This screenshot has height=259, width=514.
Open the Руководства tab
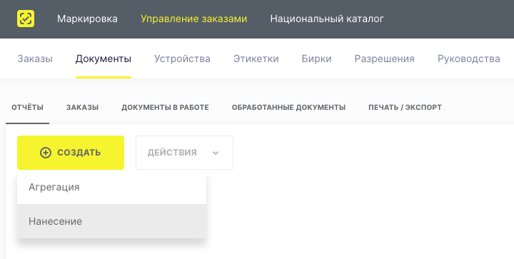pos(469,59)
